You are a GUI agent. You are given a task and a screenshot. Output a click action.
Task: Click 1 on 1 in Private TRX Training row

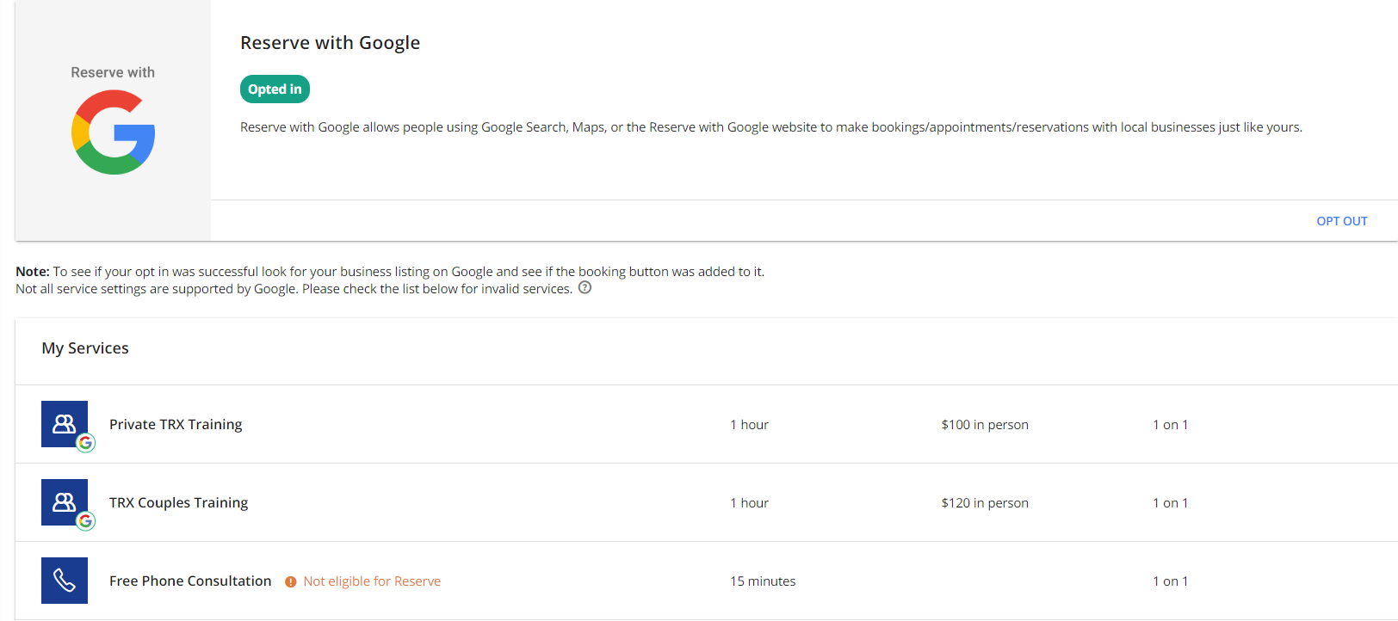1170,425
